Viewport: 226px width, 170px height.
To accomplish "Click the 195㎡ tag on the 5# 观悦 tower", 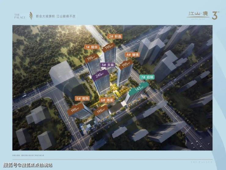I will (75, 110).
